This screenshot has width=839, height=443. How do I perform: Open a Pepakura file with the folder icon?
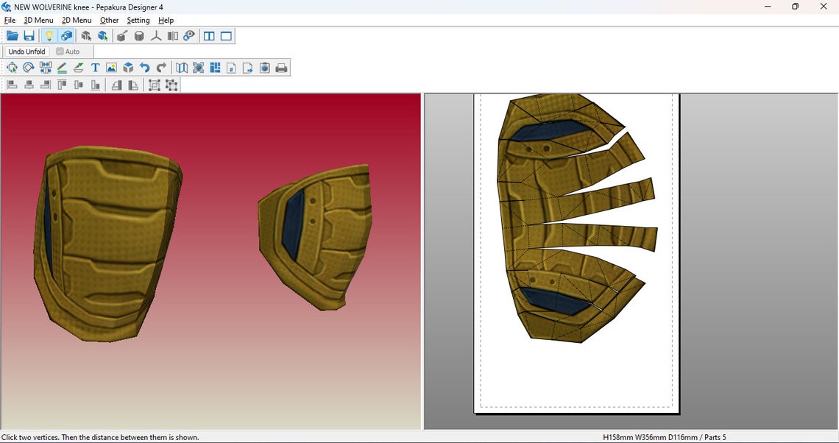coord(13,35)
